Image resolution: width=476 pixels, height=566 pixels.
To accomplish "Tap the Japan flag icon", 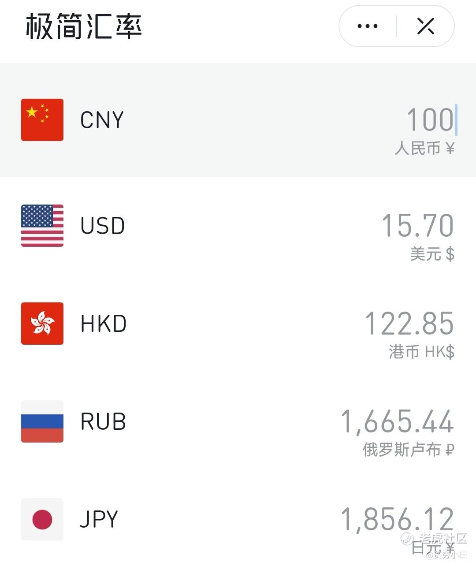I will click(x=42, y=519).
